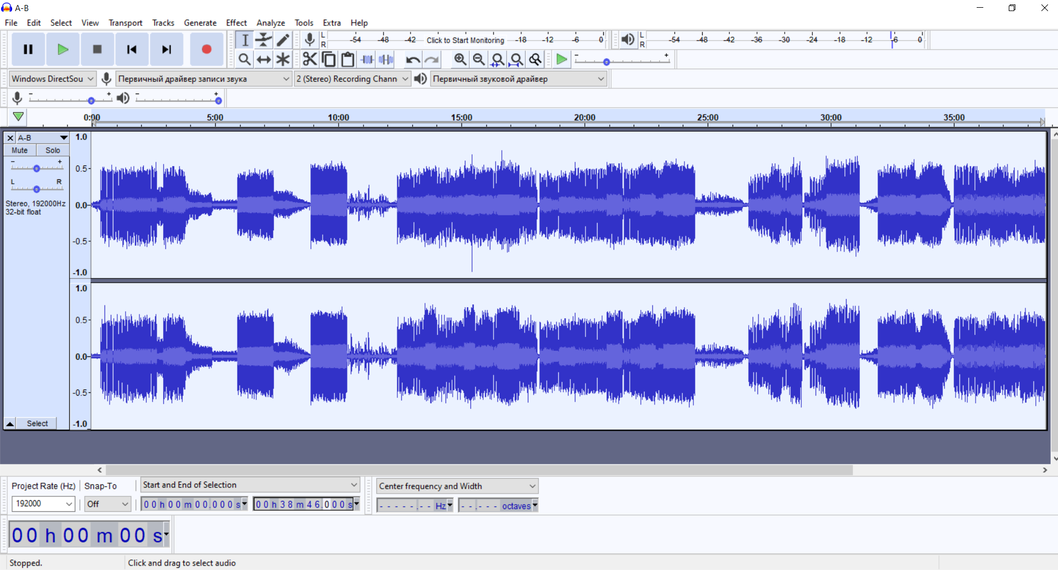Trim audio outside selection

click(367, 59)
